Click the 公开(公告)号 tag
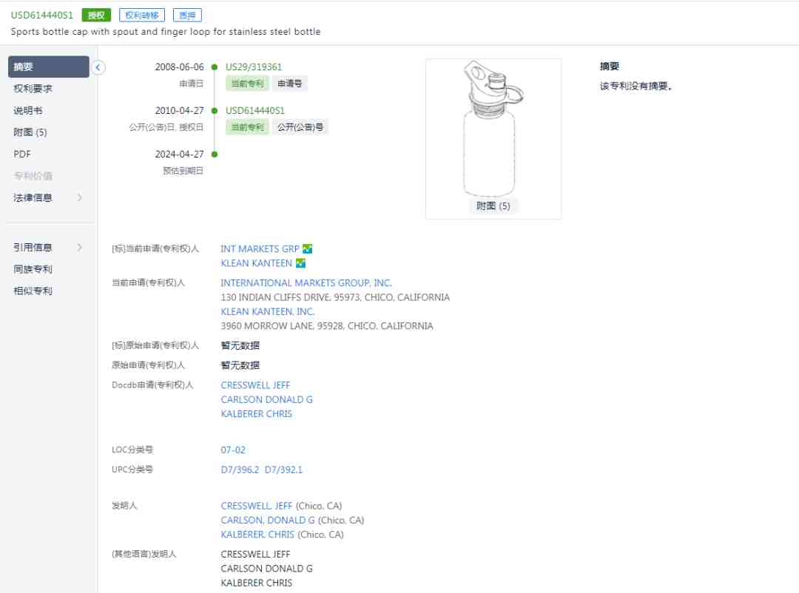The height and width of the screenshot is (593, 799). coord(300,127)
